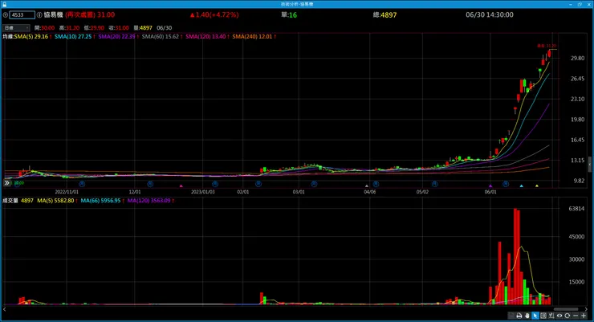Click the month marker near 05/02
594x322 pixels.
434,184
